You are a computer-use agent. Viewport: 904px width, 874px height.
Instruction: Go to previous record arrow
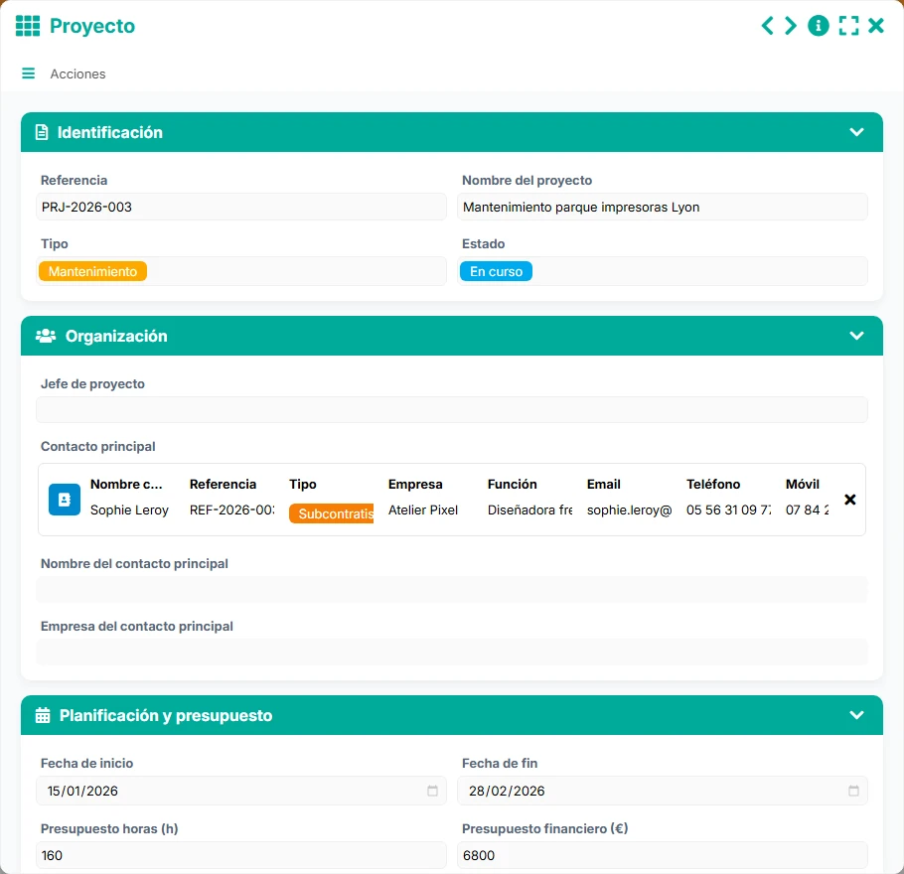(x=767, y=26)
